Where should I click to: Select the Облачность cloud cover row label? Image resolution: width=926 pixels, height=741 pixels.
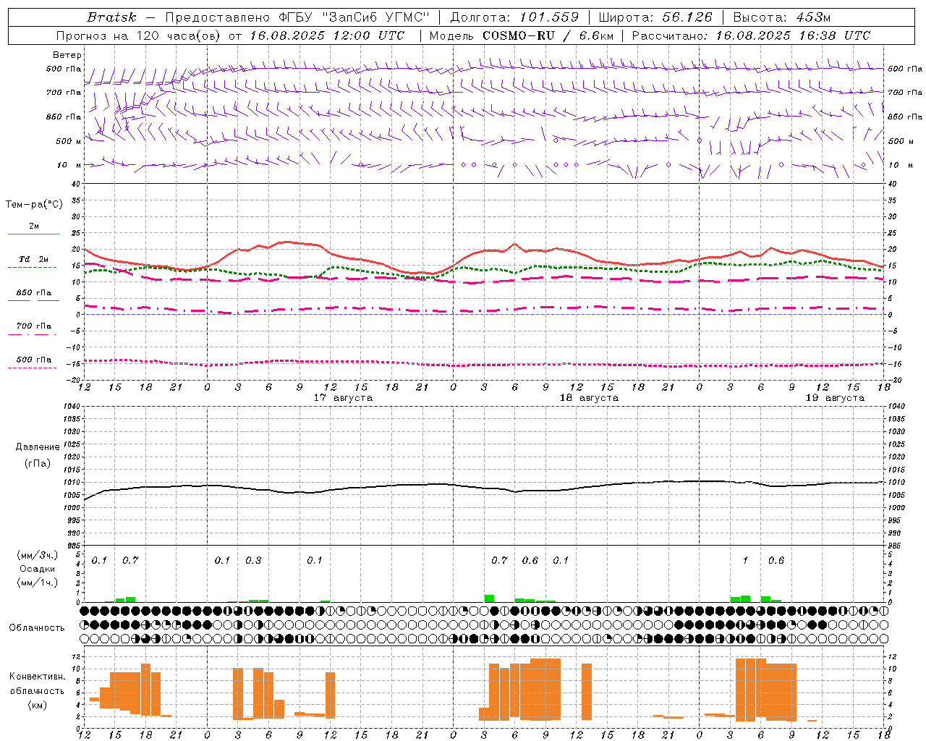pyautogui.click(x=36, y=628)
